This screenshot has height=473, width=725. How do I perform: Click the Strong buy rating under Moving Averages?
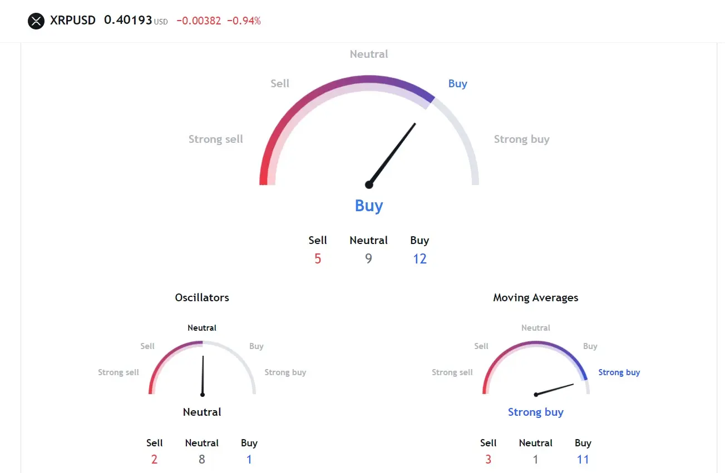pyautogui.click(x=536, y=412)
